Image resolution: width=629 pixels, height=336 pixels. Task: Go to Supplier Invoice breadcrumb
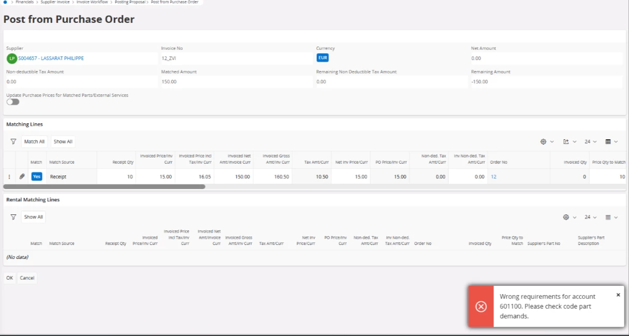pos(55,2)
